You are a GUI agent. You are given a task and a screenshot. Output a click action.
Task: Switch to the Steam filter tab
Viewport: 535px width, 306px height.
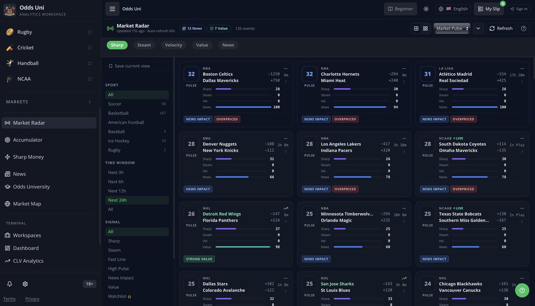pos(144,45)
